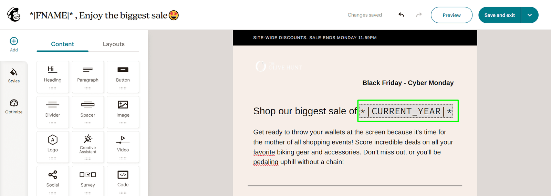Select the Survey checkbox block

(x=88, y=181)
